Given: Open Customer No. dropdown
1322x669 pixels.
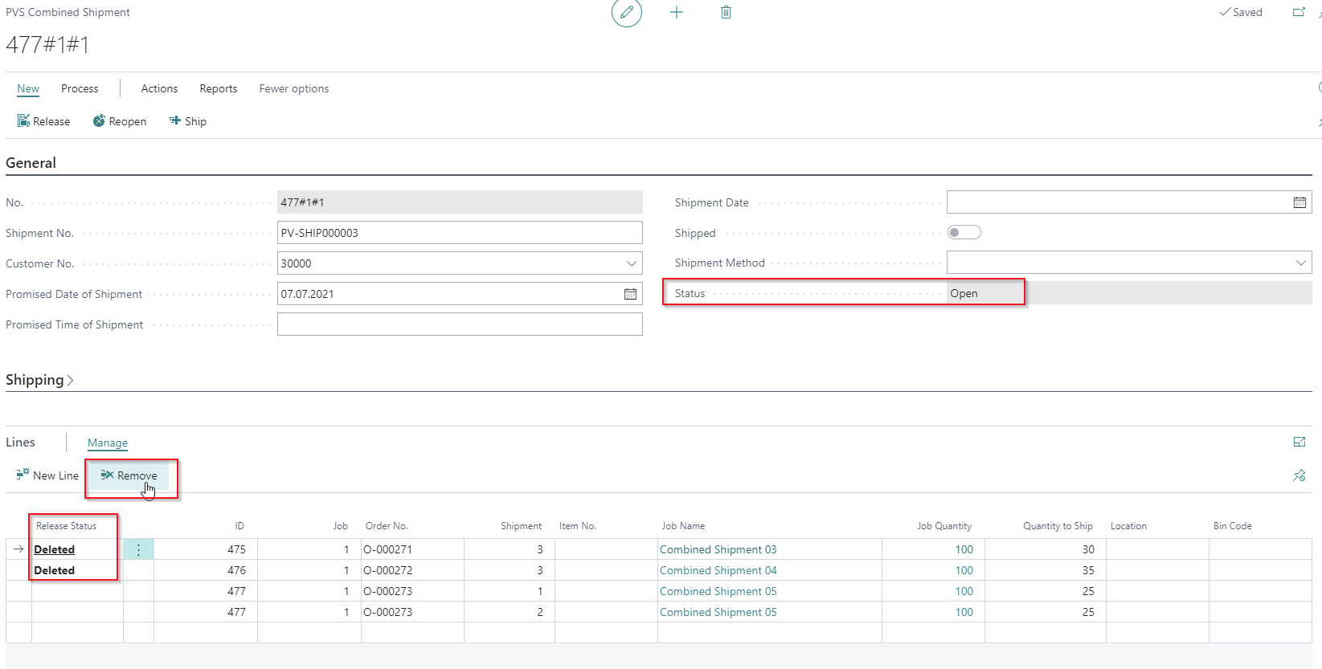Looking at the screenshot, I should (x=632, y=263).
